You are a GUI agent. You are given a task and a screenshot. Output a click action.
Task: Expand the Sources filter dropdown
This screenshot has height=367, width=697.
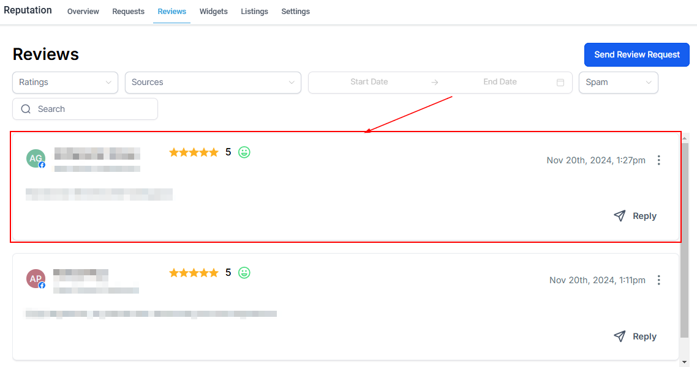(x=213, y=83)
